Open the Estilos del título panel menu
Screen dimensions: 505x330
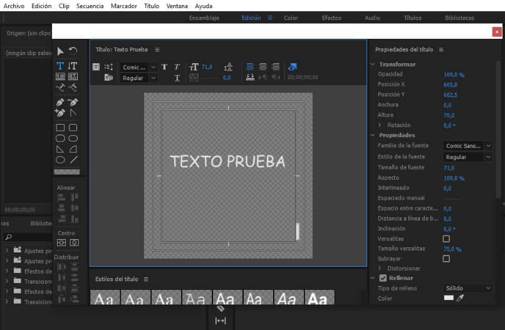click(146, 279)
